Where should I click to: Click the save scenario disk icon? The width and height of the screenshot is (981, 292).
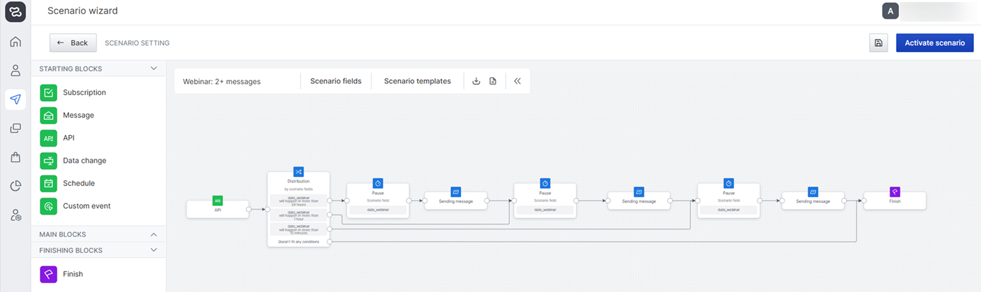(878, 43)
